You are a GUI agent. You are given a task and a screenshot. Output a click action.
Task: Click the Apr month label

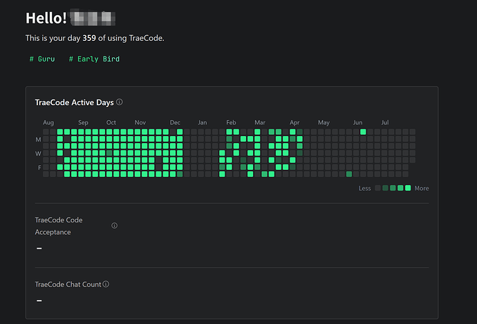click(294, 122)
